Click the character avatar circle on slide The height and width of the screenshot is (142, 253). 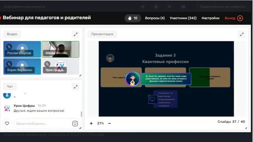(x=132, y=79)
